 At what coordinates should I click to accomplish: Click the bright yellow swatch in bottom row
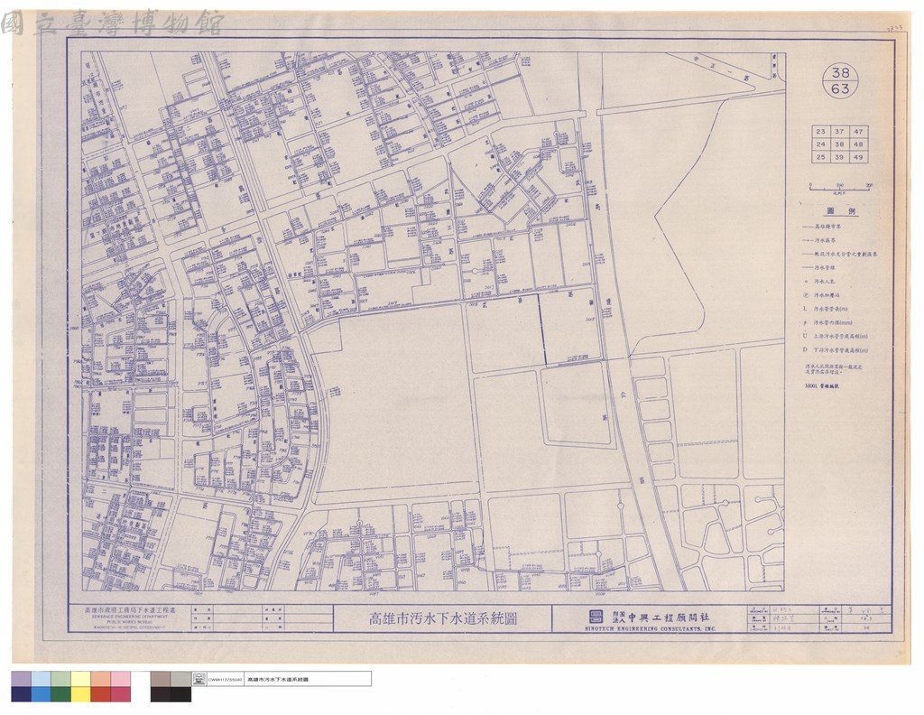coord(81,694)
